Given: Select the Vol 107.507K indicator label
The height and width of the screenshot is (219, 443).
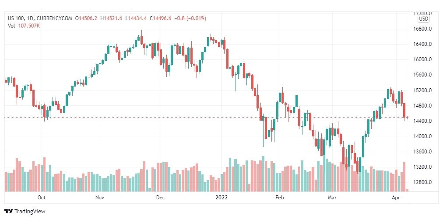Looking at the screenshot, I should pos(24,25).
